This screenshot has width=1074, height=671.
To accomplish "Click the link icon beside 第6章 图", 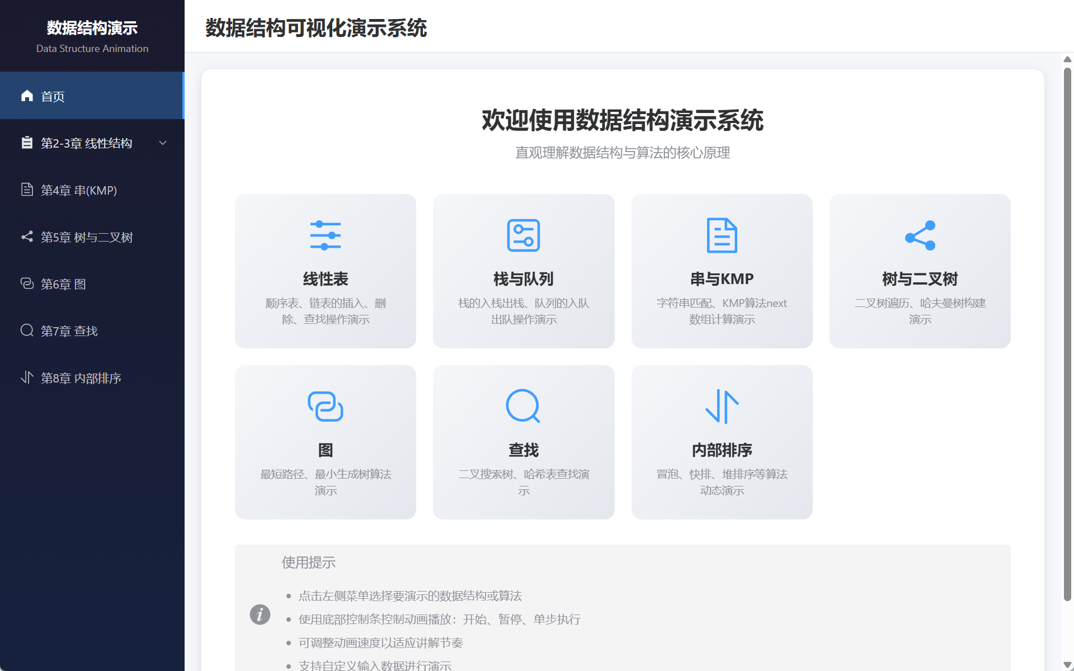I will [27, 283].
